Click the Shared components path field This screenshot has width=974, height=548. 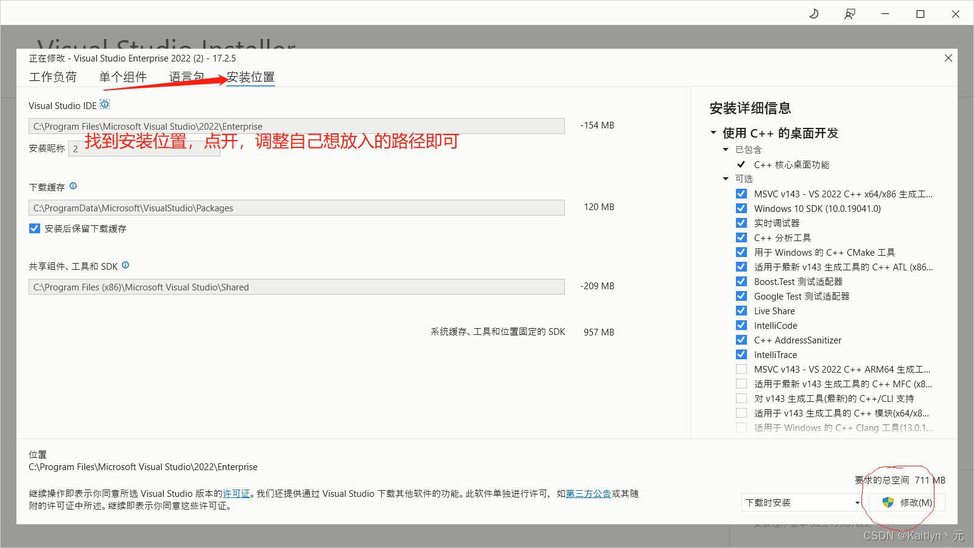[x=296, y=287]
